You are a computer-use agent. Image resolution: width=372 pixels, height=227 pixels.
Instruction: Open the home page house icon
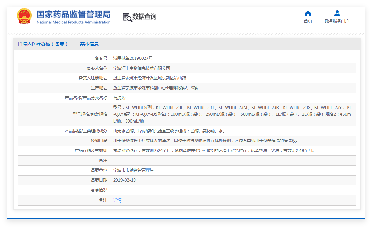point(308,13)
